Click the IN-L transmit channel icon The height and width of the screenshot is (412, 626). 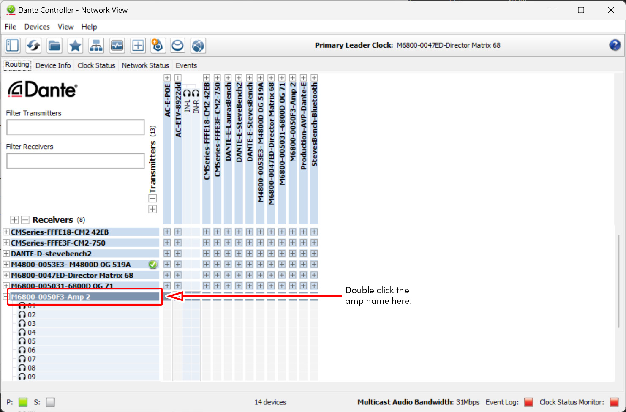point(186,93)
